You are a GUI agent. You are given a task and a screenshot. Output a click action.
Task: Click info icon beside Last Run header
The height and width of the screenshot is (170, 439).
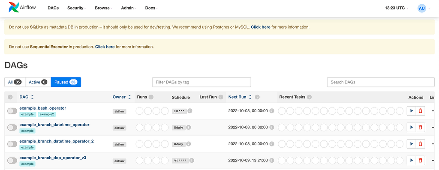pos(221,97)
